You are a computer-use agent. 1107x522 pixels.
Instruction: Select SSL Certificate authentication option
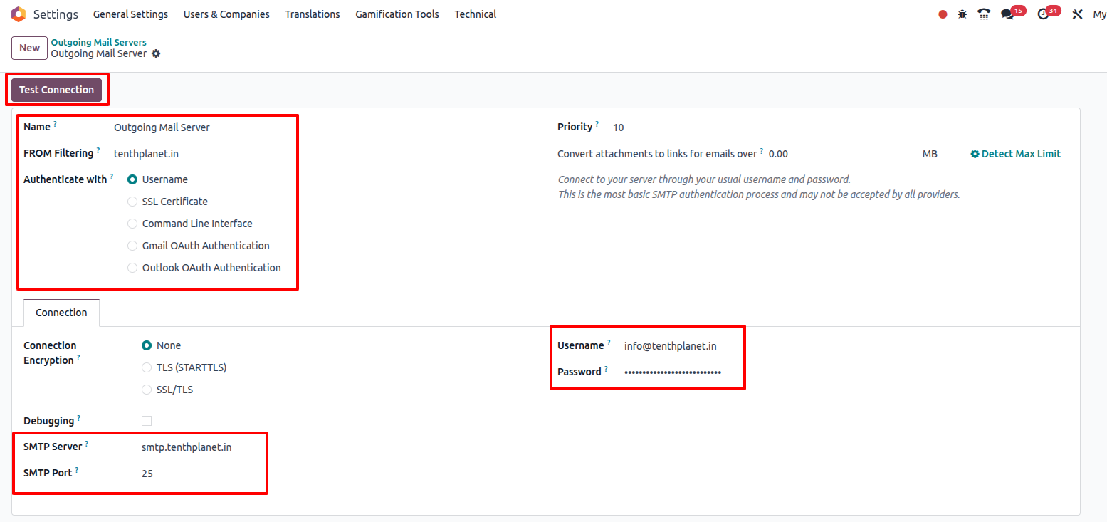point(132,202)
